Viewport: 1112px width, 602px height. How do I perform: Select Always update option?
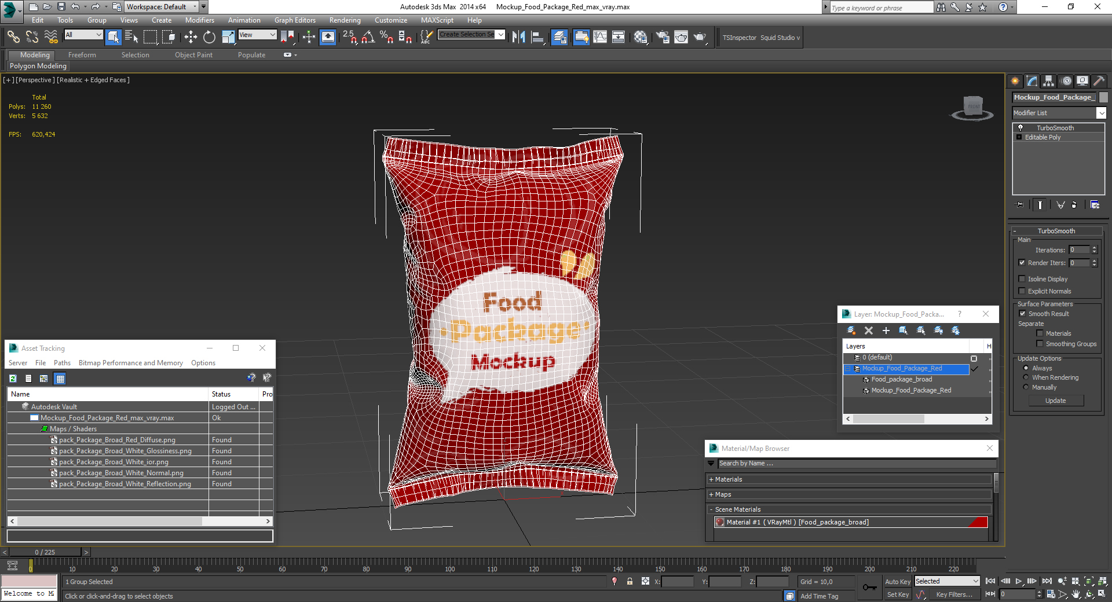click(x=1026, y=368)
